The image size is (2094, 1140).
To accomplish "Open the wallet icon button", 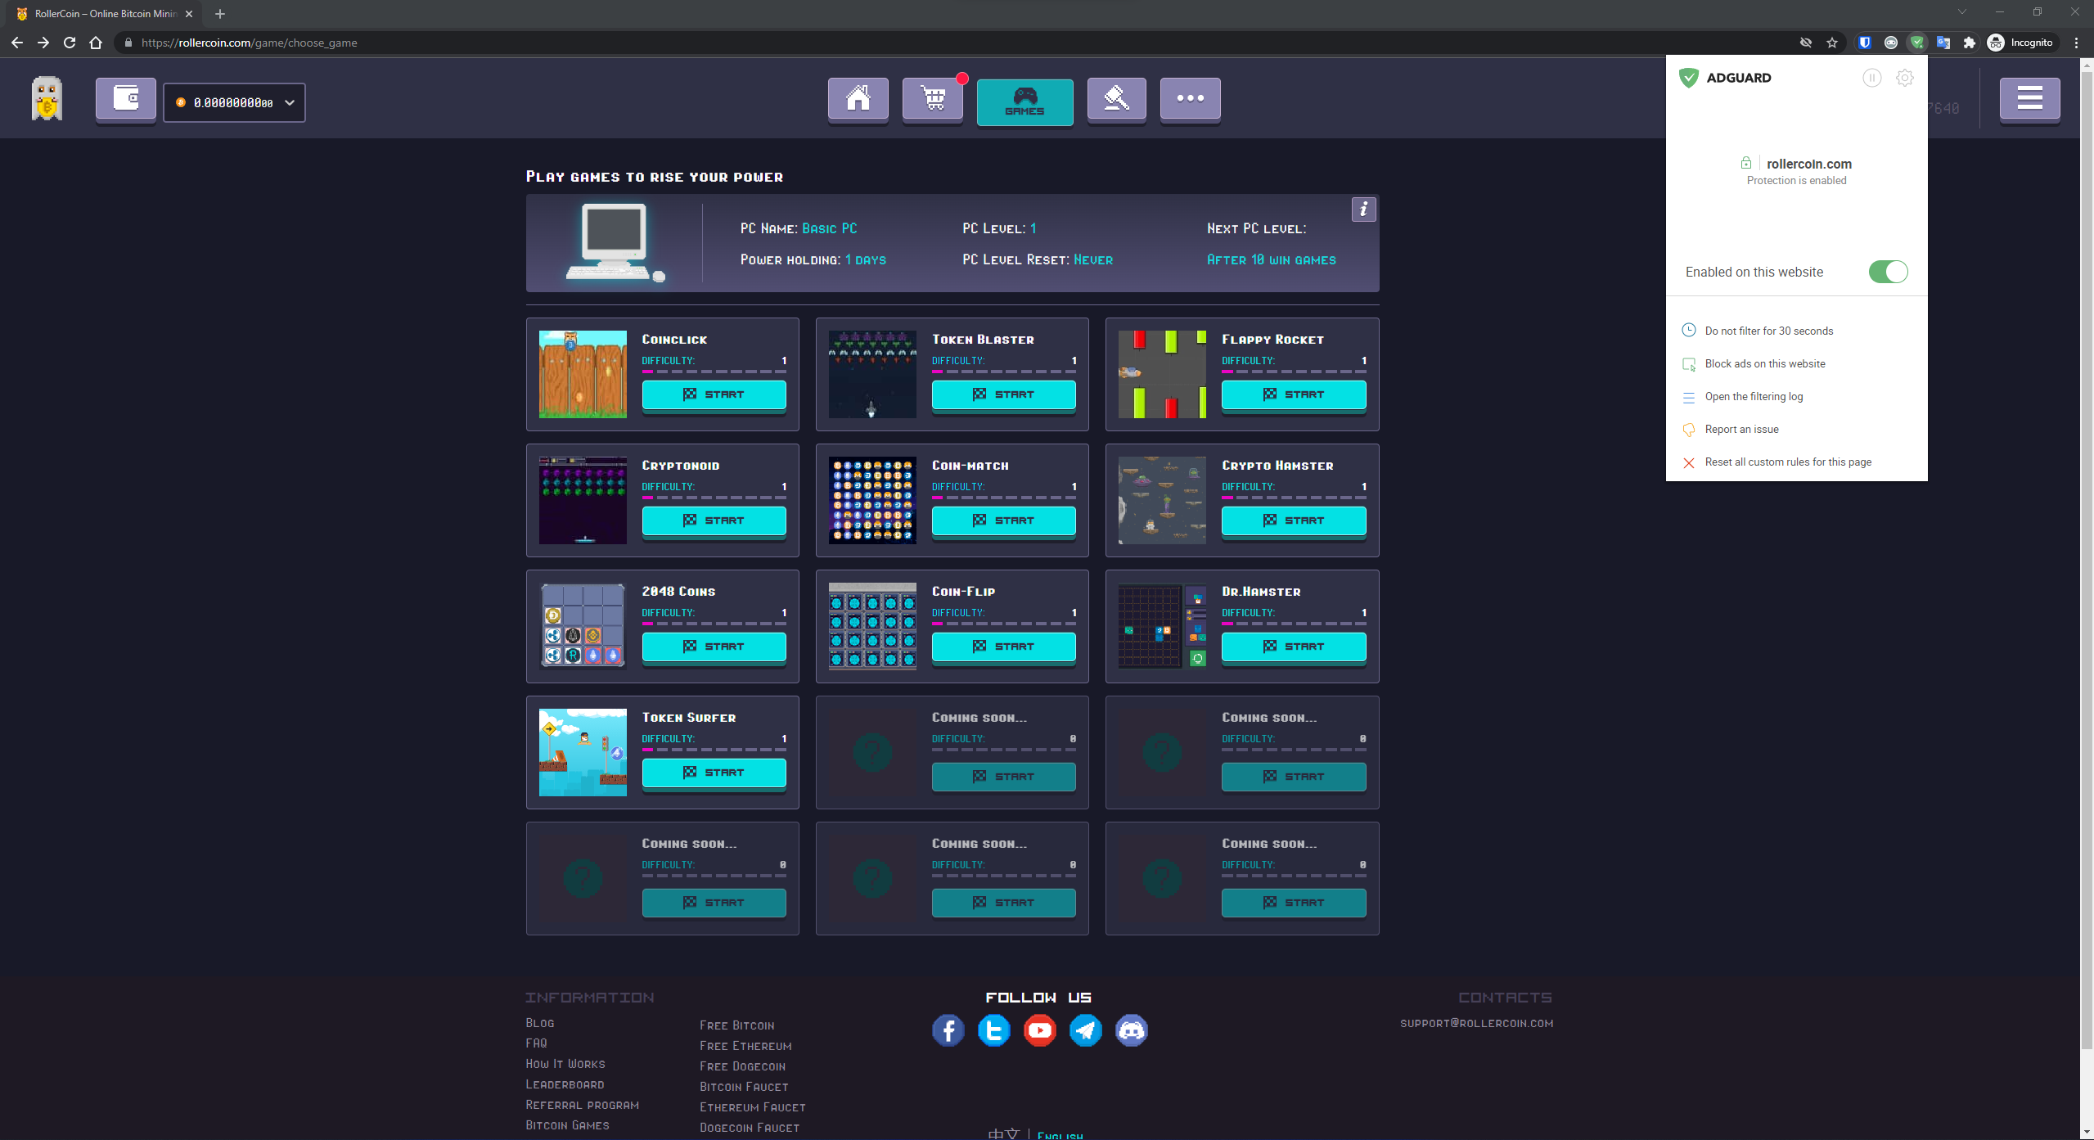I will point(125,99).
